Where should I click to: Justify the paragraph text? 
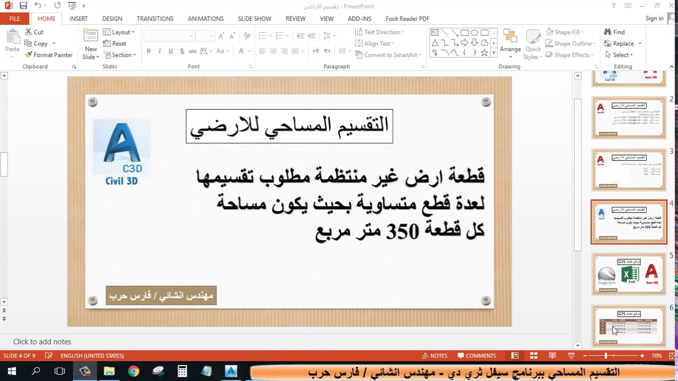pyautogui.click(x=296, y=51)
